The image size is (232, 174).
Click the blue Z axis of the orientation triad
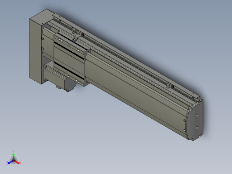[x=10, y=162]
